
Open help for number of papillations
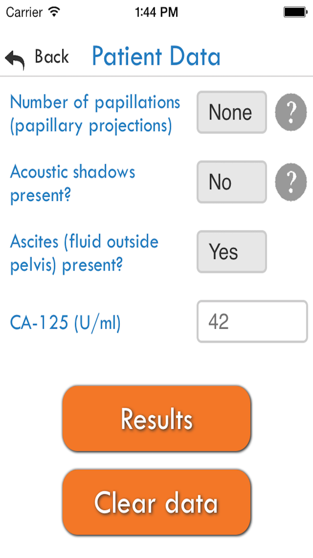(x=291, y=112)
